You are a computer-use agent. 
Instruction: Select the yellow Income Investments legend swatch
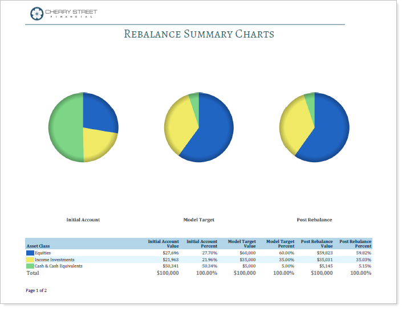click(30, 259)
